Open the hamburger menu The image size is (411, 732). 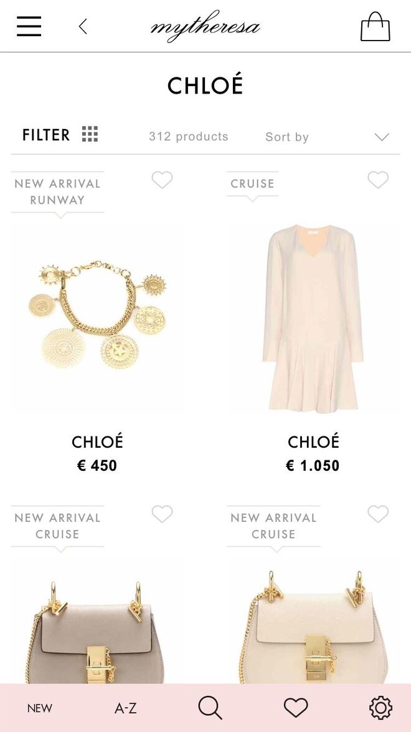click(29, 26)
